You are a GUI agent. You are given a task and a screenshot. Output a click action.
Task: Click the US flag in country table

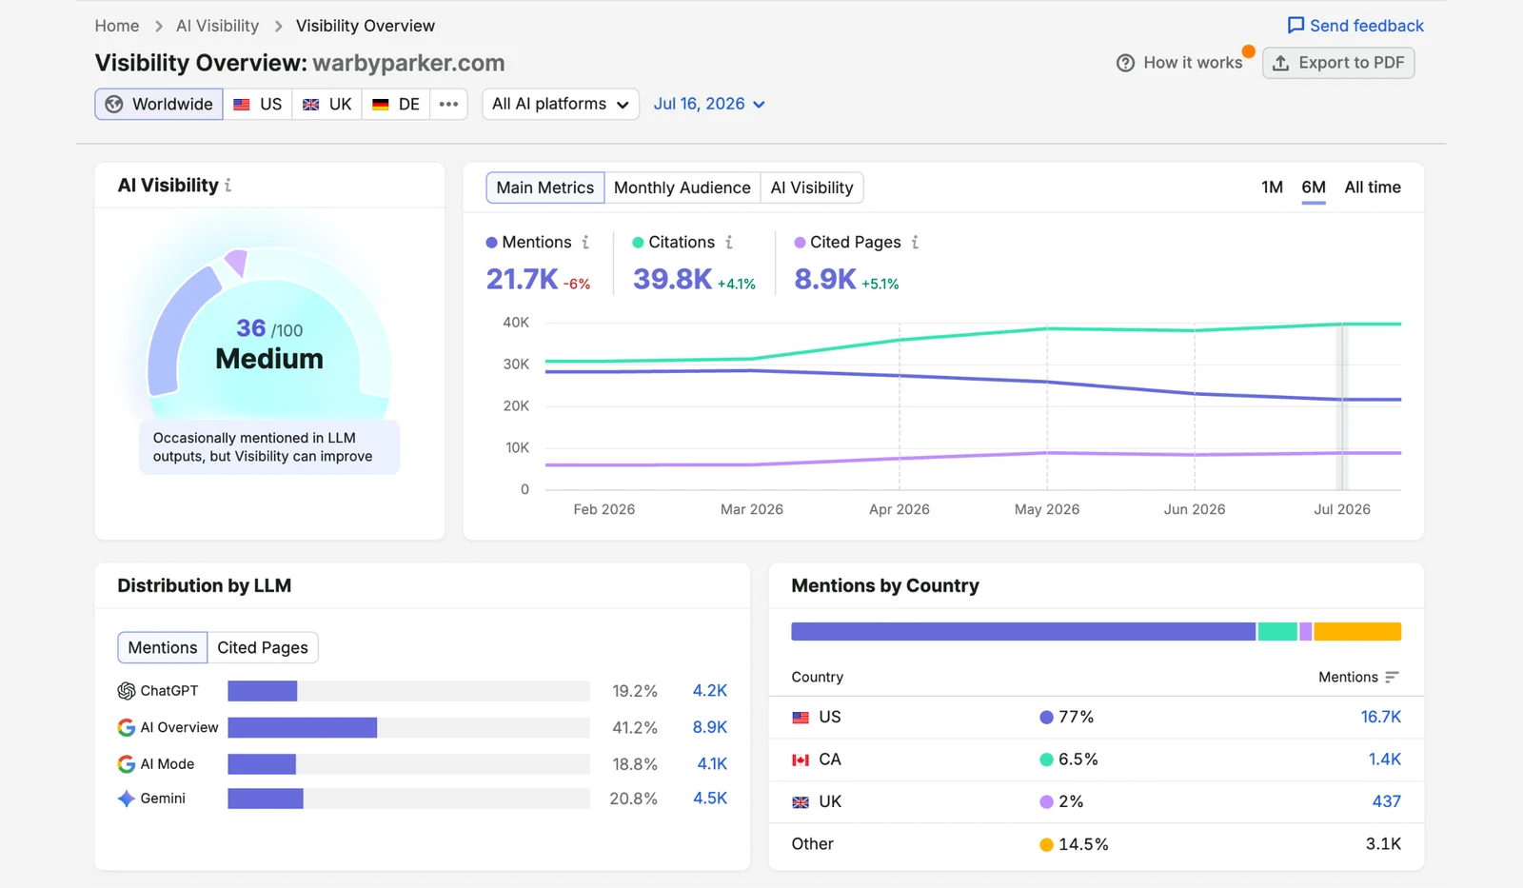point(801,718)
